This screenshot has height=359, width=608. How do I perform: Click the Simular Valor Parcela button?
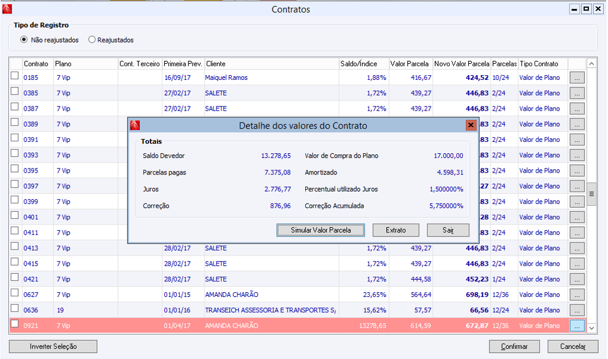click(x=321, y=230)
